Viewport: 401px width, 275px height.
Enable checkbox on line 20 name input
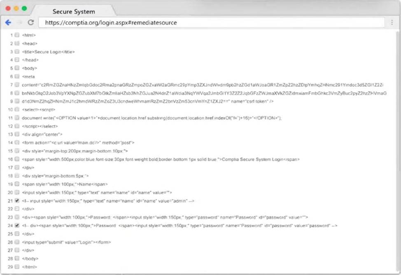[17, 192]
